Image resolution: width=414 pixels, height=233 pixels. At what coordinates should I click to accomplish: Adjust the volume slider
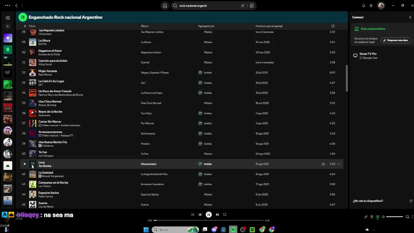[x=394, y=217]
